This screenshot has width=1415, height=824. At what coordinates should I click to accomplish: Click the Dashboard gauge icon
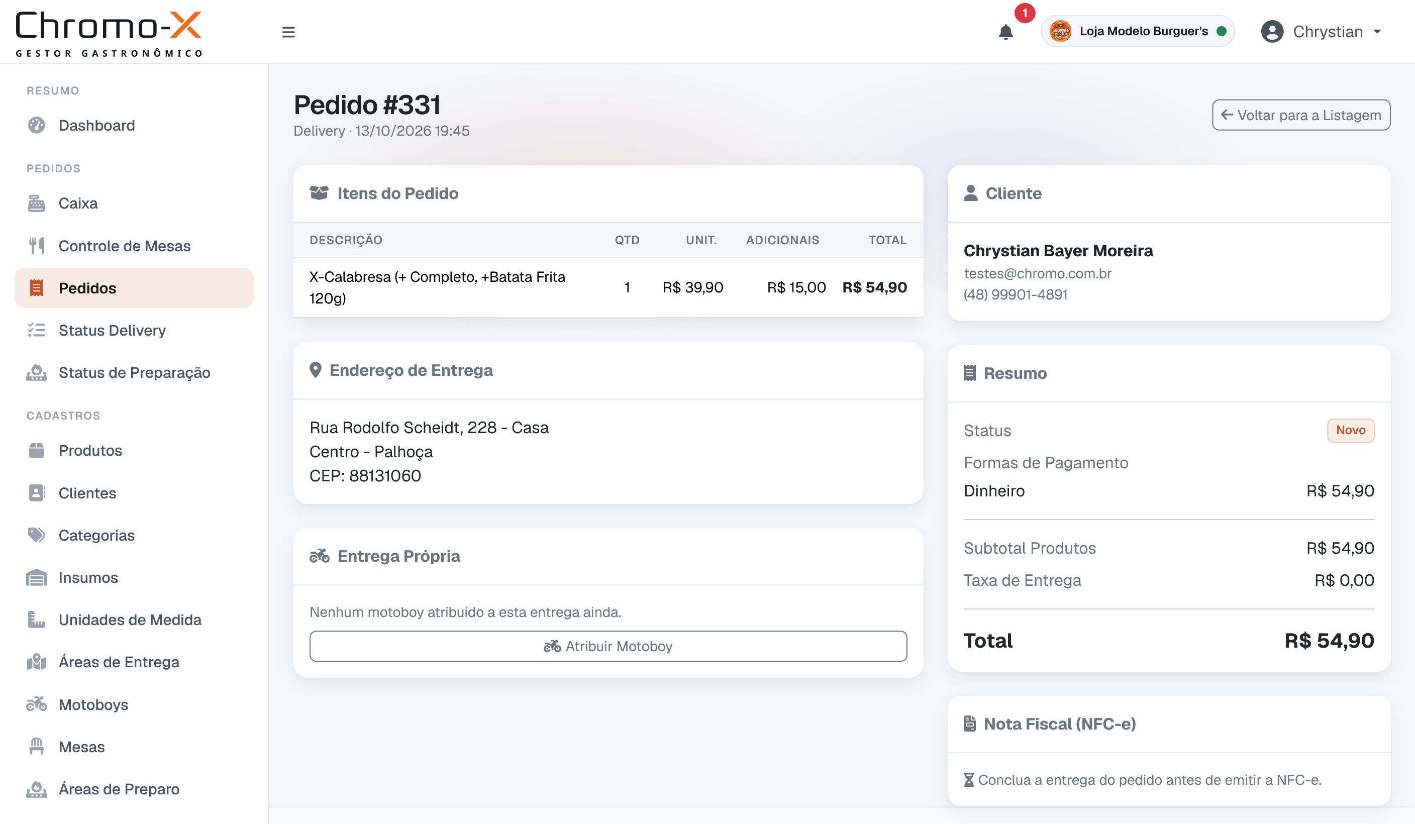37,125
